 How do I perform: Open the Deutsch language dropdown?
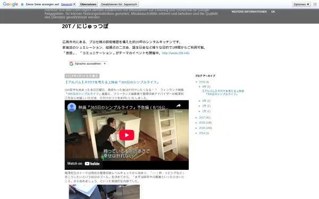(x=69, y=4)
